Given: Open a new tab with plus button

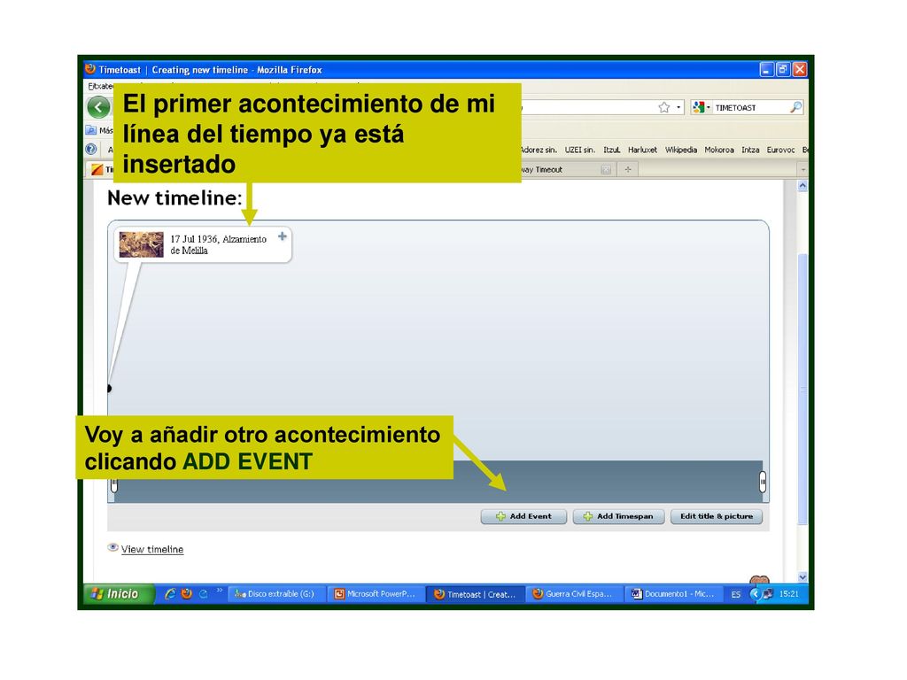Looking at the screenshot, I should [628, 169].
